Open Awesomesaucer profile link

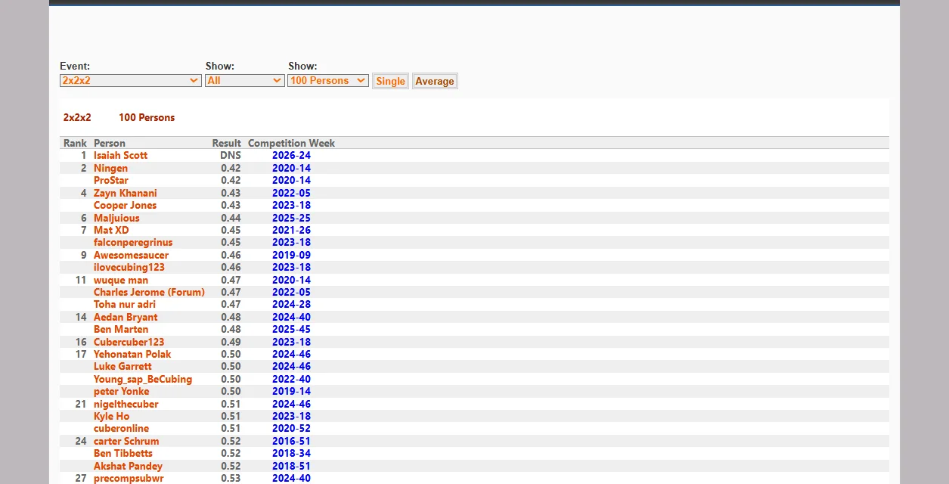[x=132, y=255]
